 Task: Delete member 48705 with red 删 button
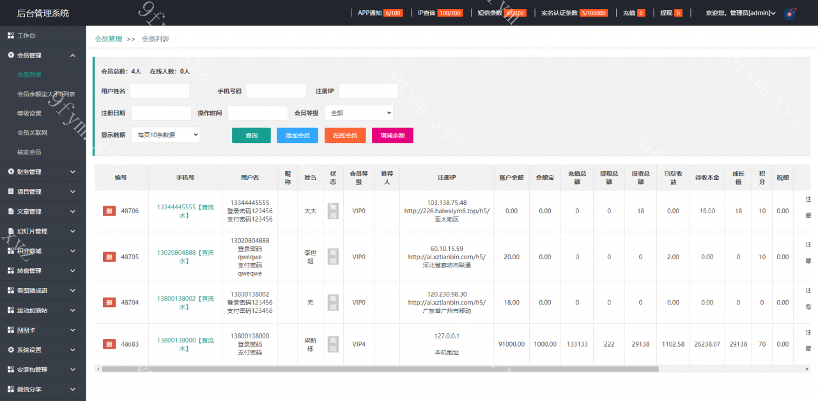109,257
